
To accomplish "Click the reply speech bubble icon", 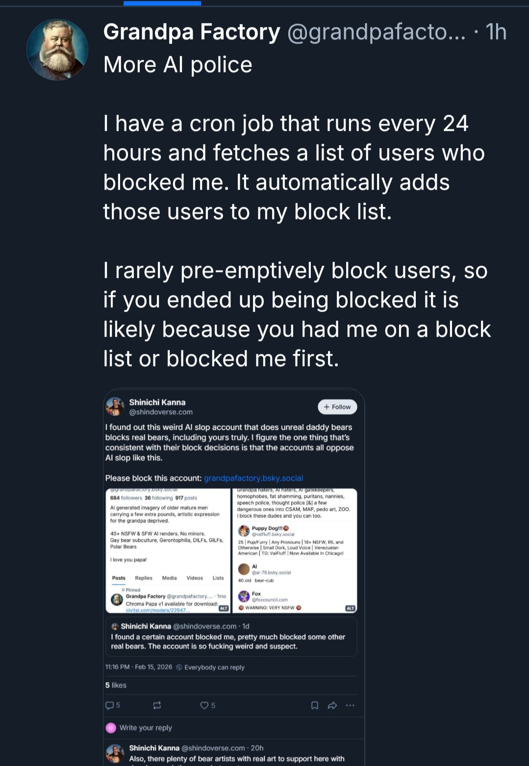I will coord(109,705).
